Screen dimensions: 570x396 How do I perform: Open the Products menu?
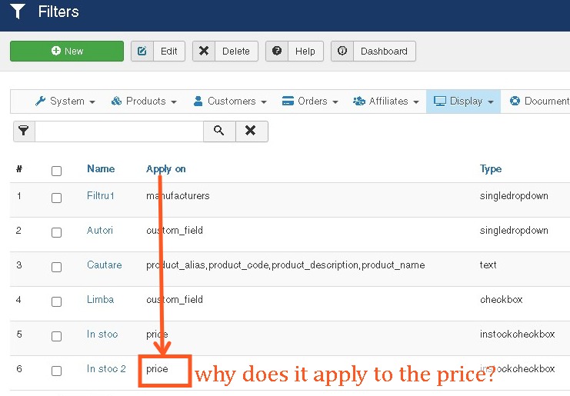point(144,101)
